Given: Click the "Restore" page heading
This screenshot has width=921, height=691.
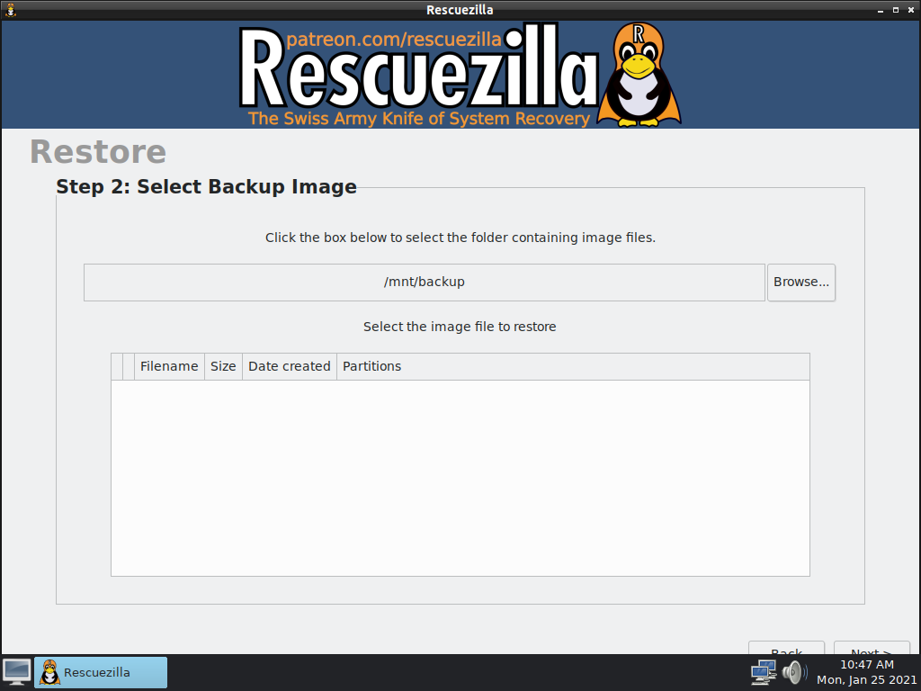Looking at the screenshot, I should [98, 151].
